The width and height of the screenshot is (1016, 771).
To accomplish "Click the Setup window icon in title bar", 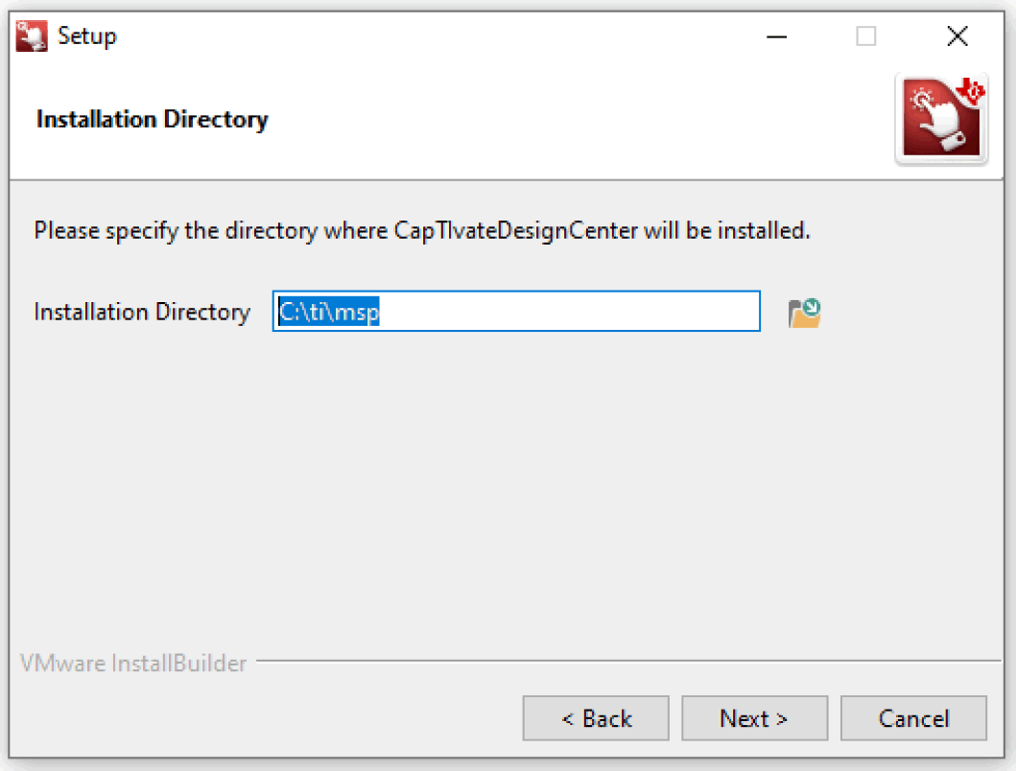I will pos(32,36).
